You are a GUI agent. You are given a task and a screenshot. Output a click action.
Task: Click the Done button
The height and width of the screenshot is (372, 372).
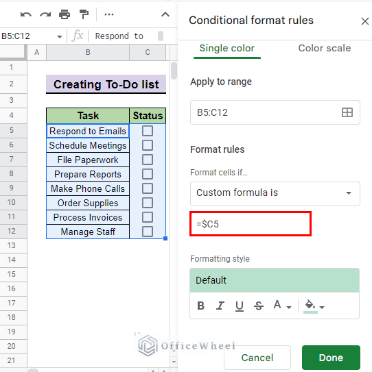coord(331,358)
